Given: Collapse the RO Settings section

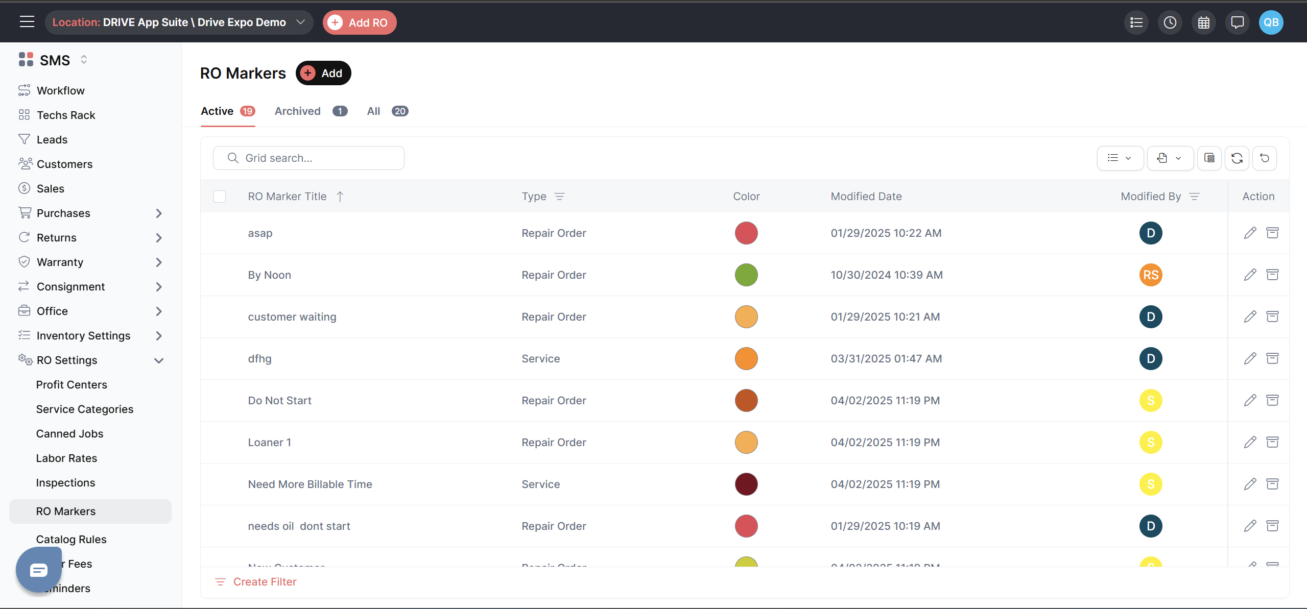Looking at the screenshot, I should coord(158,360).
